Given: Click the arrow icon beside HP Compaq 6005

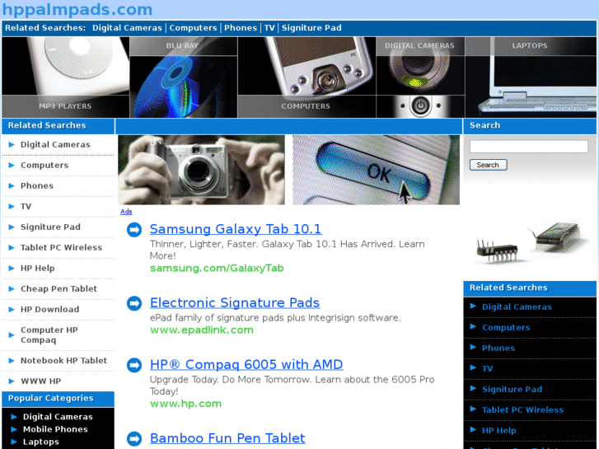Looking at the screenshot, I should tap(134, 365).
